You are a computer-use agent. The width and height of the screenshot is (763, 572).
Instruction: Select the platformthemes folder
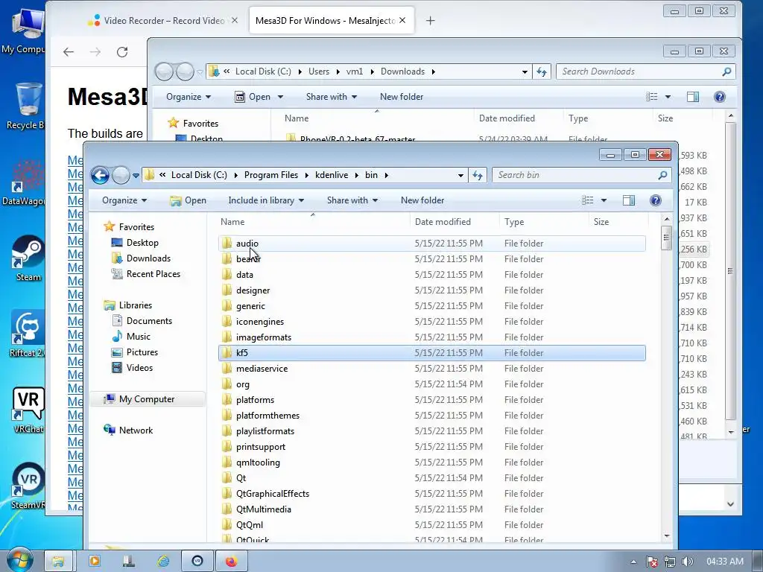(x=432, y=416)
